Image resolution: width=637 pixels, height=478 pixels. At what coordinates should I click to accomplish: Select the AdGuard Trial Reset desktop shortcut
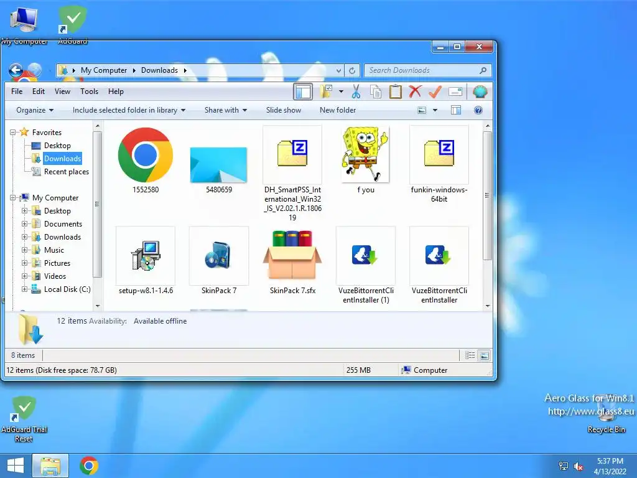(x=24, y=419)
